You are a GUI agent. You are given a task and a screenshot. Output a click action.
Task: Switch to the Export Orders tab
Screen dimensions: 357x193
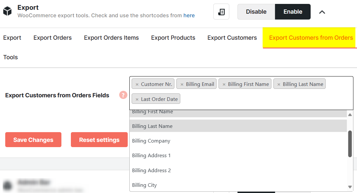tap(53, 38)
